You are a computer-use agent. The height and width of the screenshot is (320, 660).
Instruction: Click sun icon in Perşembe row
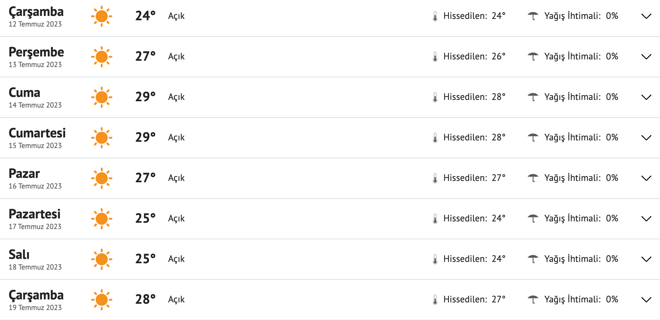tap(102, 57)
